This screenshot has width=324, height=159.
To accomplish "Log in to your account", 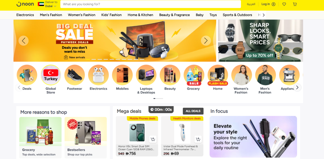I will coord(268,4).
